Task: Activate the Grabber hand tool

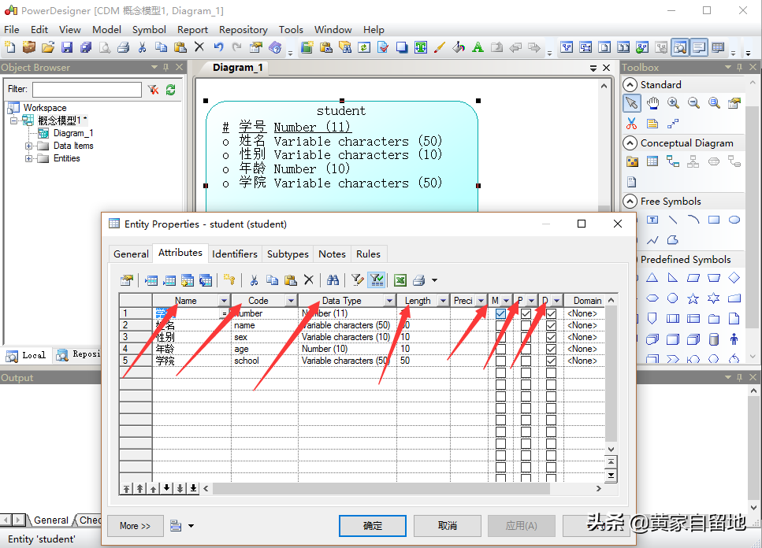Action: 654,102
